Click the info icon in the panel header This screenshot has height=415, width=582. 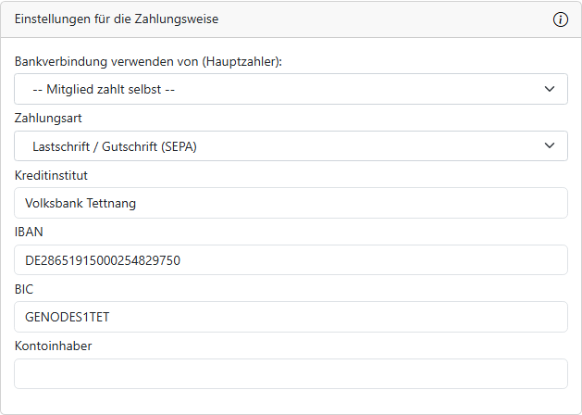(561, 19)
